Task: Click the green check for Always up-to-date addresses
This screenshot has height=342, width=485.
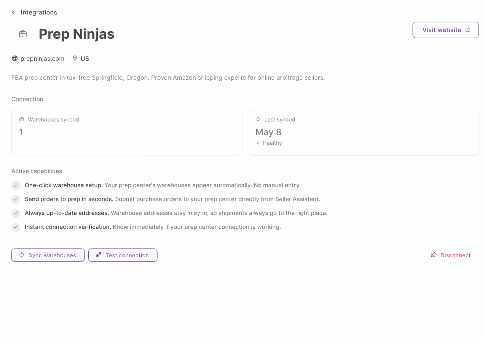Action: coord(16,213)
